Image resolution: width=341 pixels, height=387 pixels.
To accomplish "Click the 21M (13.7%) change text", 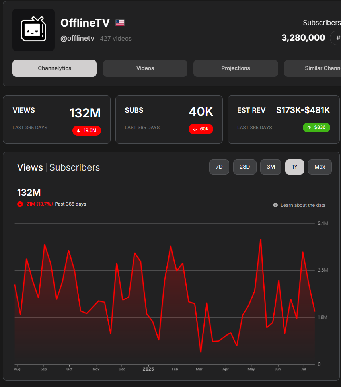I will point(39,204).
